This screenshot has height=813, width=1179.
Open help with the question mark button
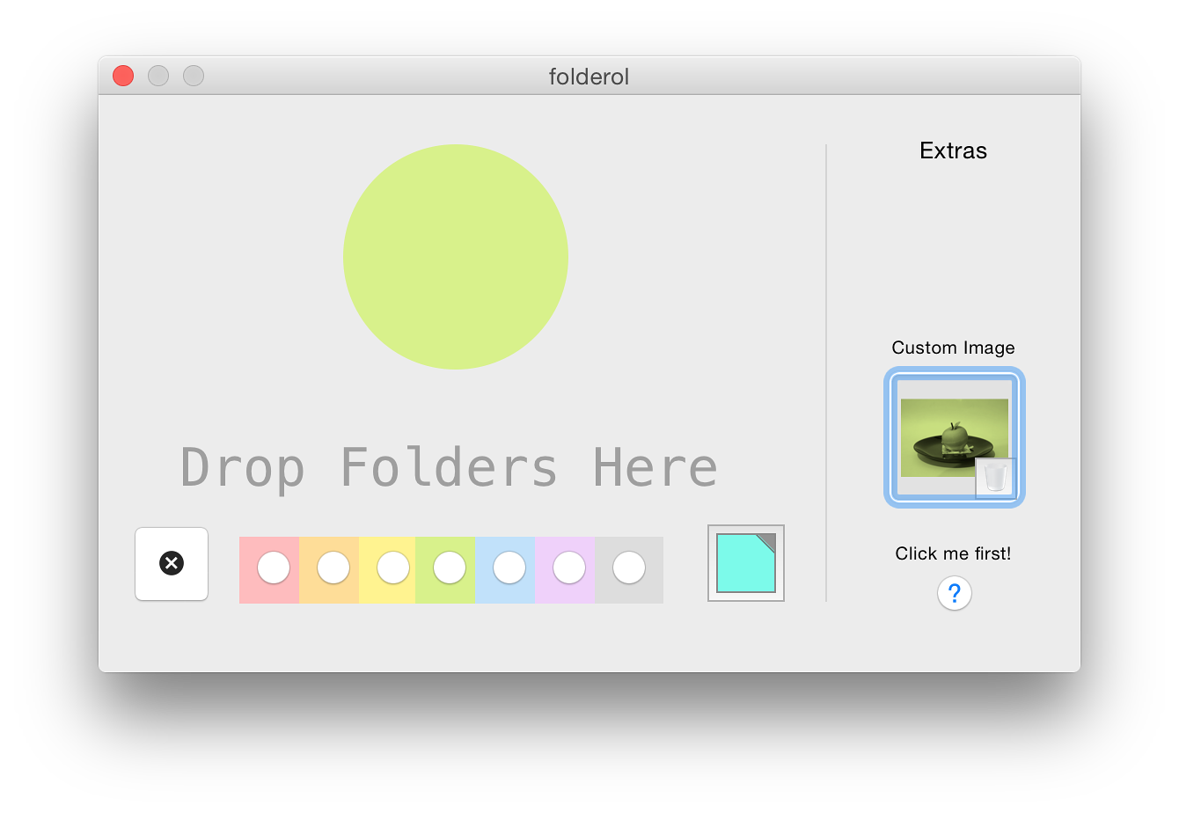[955, 594]
